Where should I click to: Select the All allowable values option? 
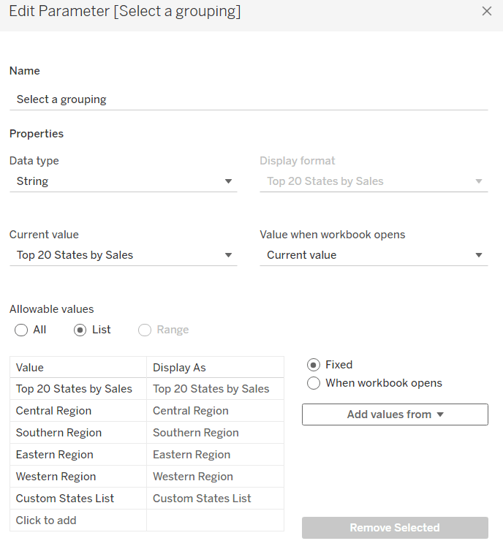[21, 330]
